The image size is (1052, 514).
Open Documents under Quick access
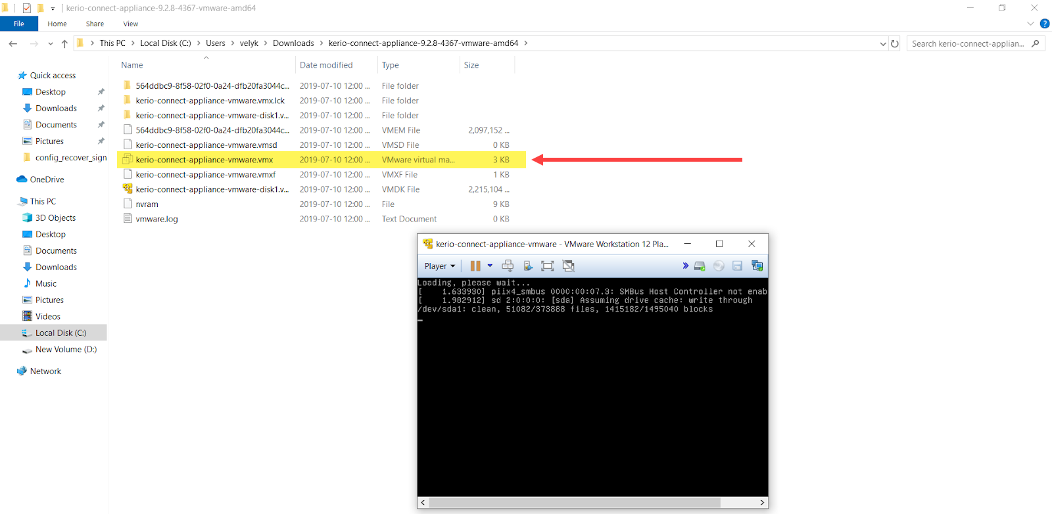[56, 125]
